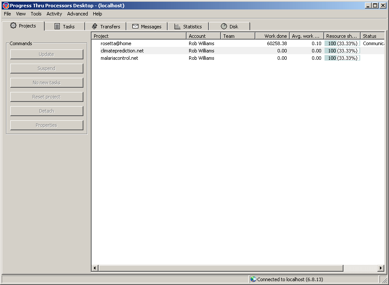Click Rob Williams in the malariacontrol.net row
Viewport: 389px width, 285px height.
[202, 58]
